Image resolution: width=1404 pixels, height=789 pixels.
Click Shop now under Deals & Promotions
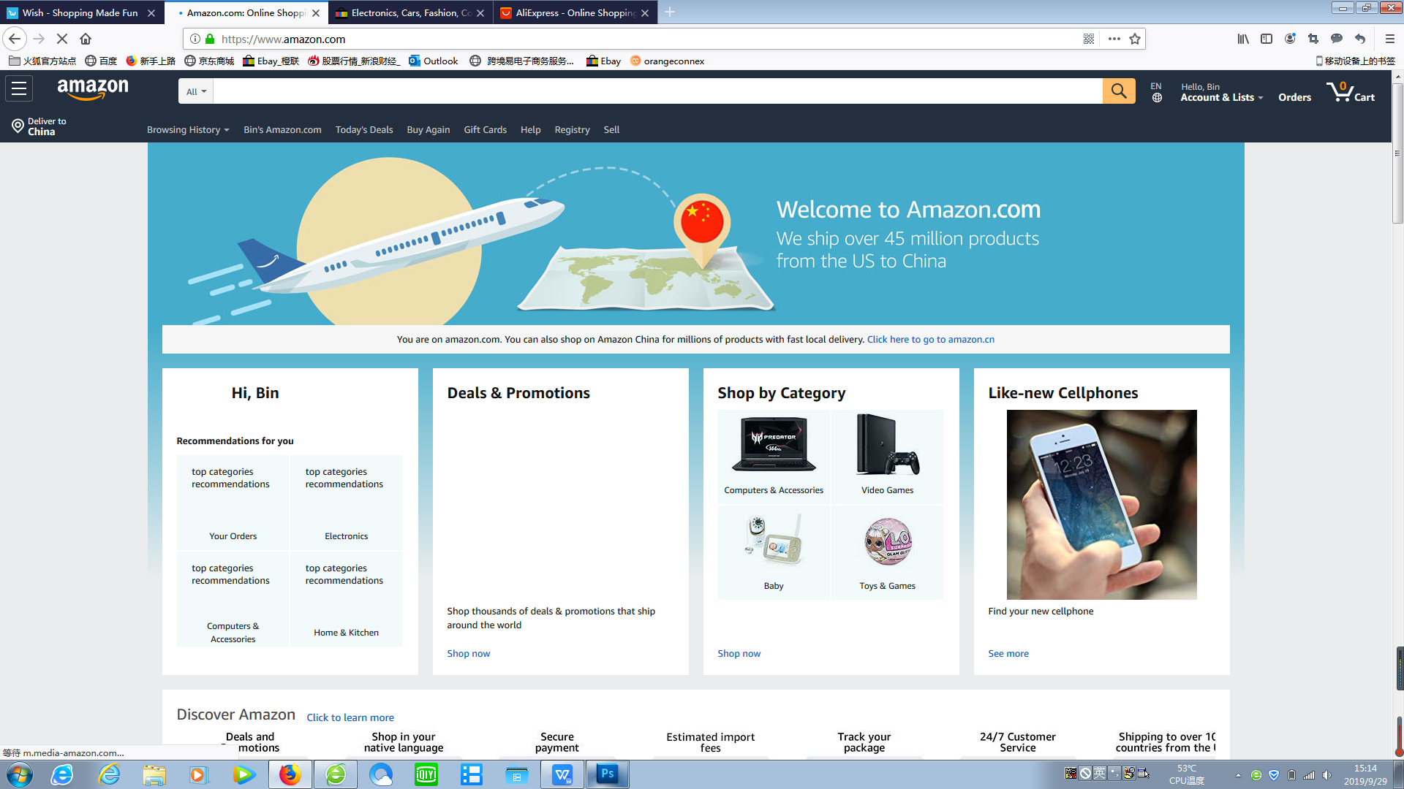[x=468, y=653]
